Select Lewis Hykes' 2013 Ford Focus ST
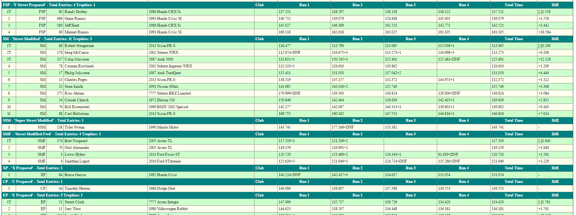The width and height of the screenshot is (576, 215). point(164,154)
